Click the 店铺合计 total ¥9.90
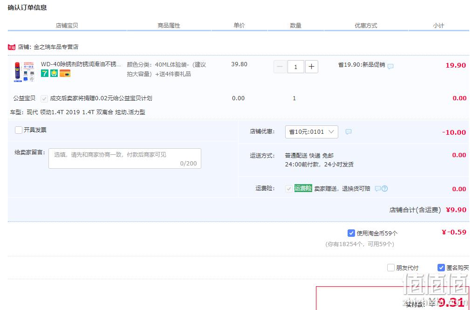 coord(456,210)
